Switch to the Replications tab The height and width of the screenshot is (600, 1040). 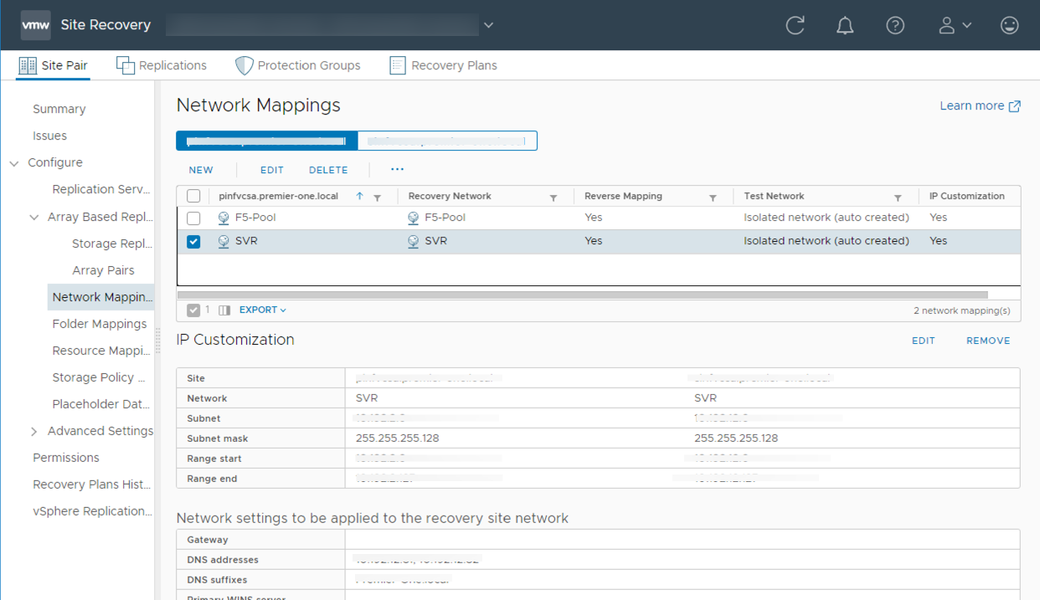[162, 65]
